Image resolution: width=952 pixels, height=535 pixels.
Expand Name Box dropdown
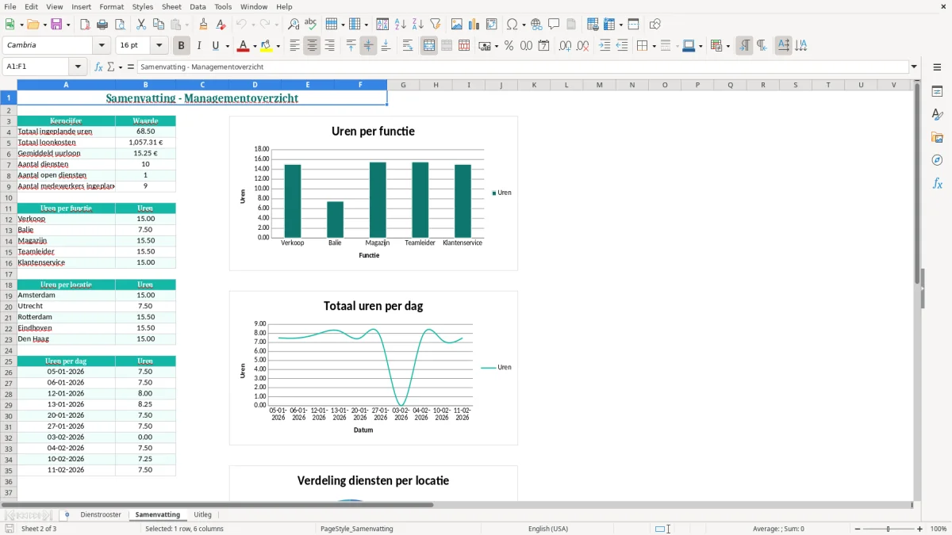(x=78, y=67)
